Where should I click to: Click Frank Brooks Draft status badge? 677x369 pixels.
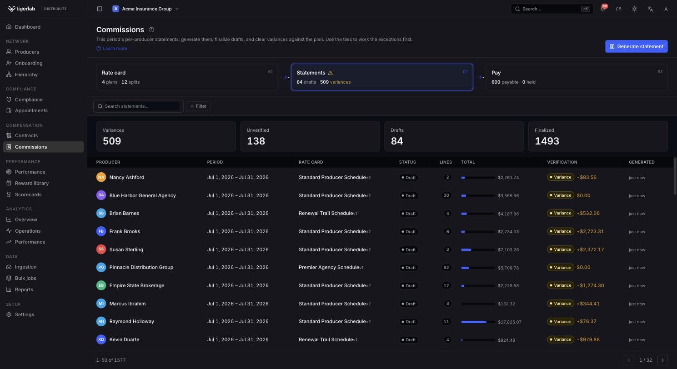[x=408, y=232]
